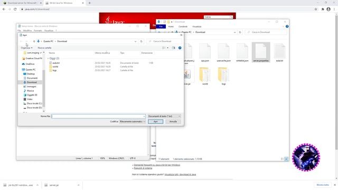Open the Visualizza tab in Explorer window

tap(197, 26)
